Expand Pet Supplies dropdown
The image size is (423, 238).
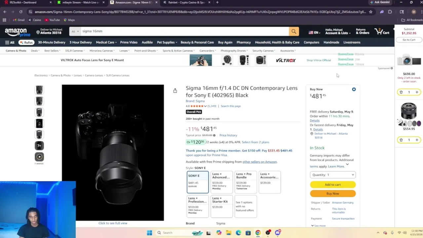pyautogui.click(x=167, y=42)
